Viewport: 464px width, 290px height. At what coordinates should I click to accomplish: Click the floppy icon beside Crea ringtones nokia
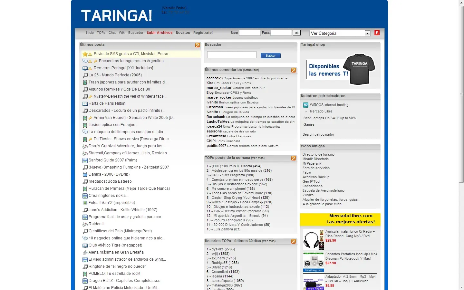[x=85, y=196]
